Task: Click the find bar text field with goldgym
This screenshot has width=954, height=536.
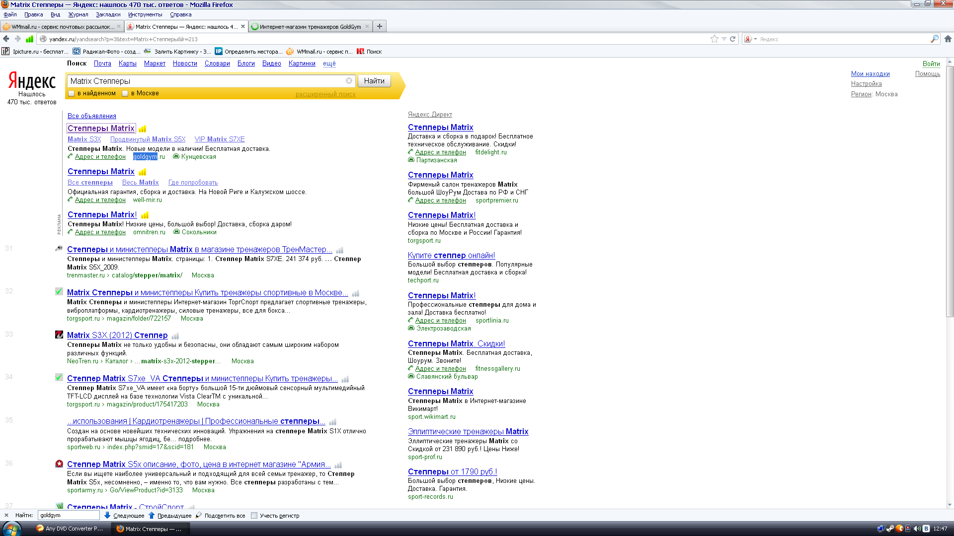Action: coord(69,515)
